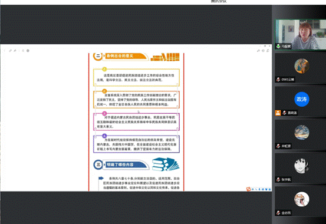This screenshot has height=224, width=326.
Task: Click text inside the purple bordered box
Action: click(136, 144)
